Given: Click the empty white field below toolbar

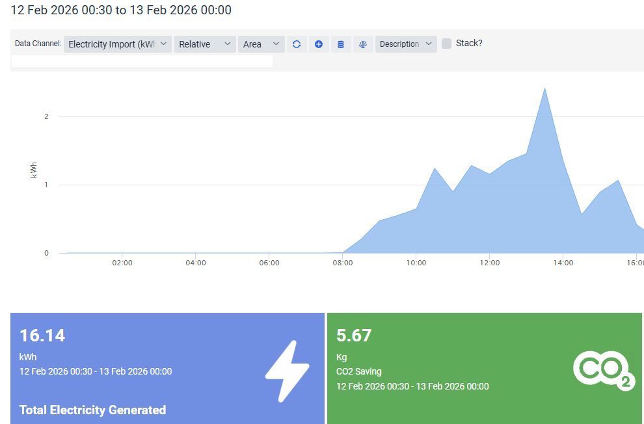Looking at the screenshot, I should pos(142,61).
